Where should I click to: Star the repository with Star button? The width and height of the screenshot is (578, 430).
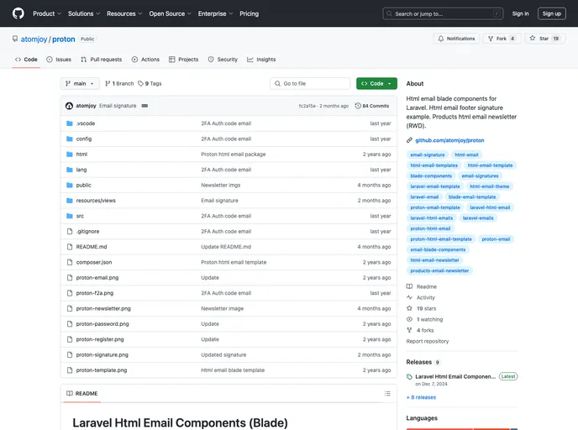tap(545, 39)
